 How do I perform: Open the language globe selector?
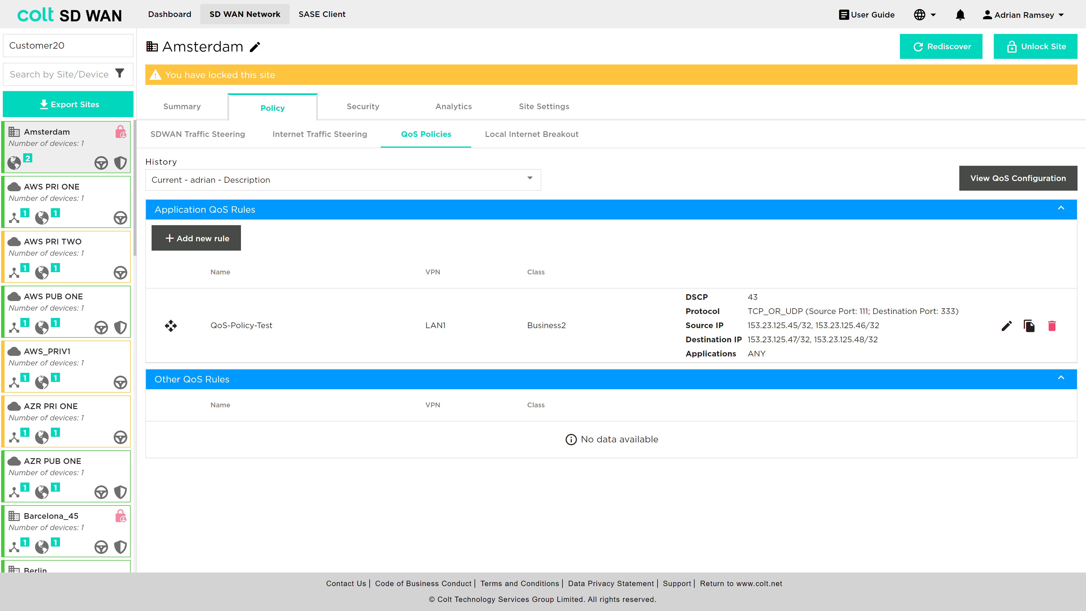click(x=925, y=15)
